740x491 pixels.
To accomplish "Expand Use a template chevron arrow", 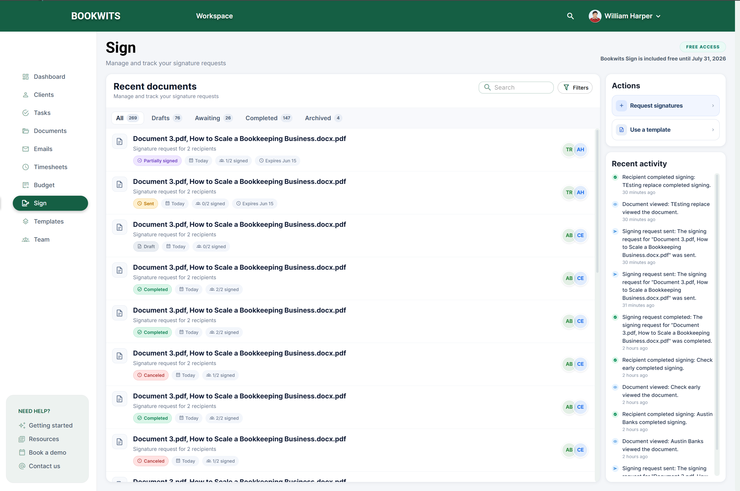I will point(713,130).
